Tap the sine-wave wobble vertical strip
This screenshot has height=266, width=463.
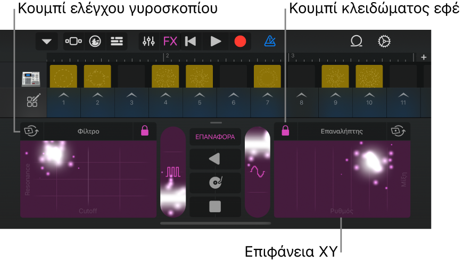click(258, 172)
